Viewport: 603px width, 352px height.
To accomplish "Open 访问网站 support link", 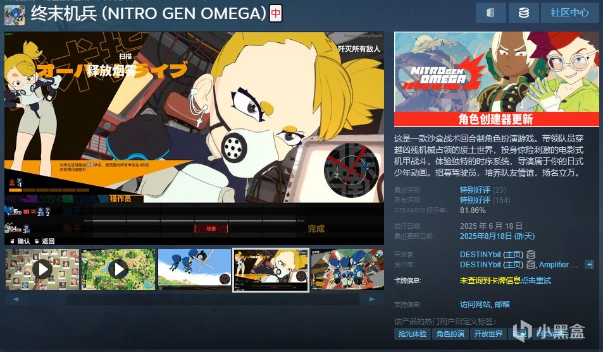I will tap(475, 305).
